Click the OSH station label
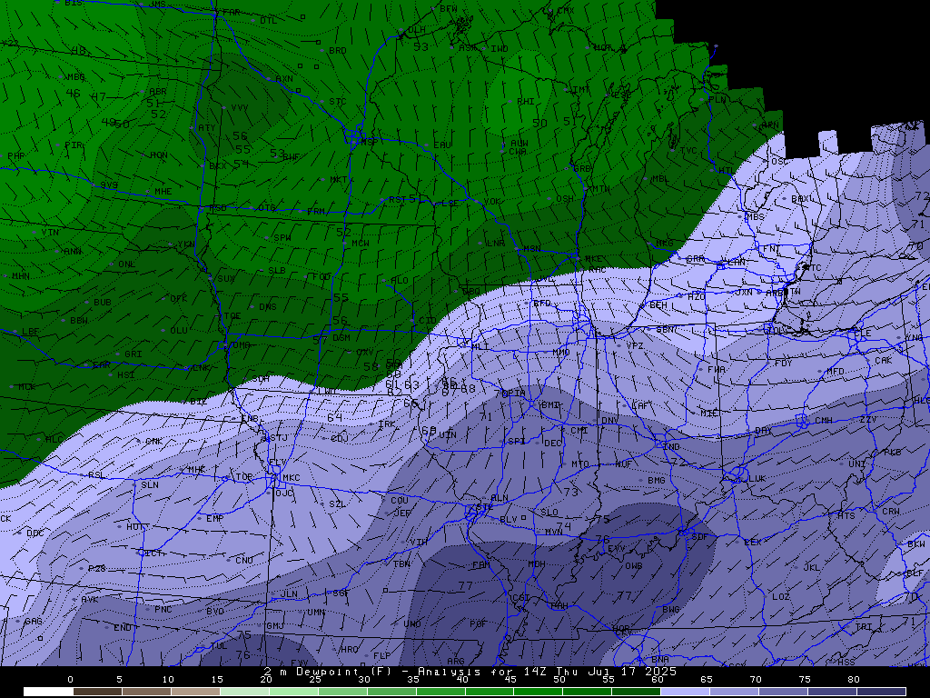Image resolution: width=930 pixels, height=698 pixels. pyautogui.click(x=565, y=199)
